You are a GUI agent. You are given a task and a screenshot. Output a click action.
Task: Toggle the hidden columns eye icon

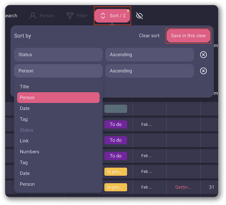(x=139, y=16)
